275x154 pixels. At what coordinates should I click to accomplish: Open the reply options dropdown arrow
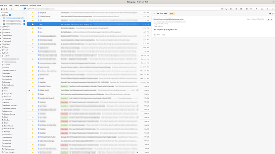[x=271, y=19]
